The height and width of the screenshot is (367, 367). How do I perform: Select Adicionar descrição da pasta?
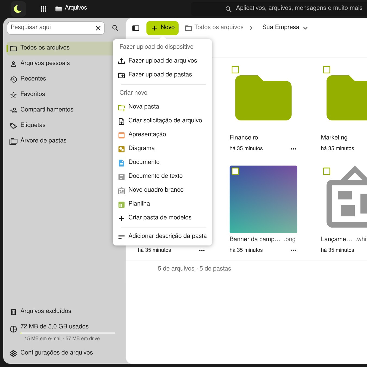(x=162, y=236)
